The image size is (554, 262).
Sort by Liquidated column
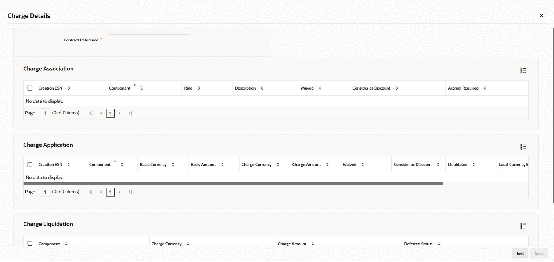(474, 165)
